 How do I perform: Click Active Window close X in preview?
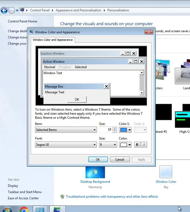141,62
